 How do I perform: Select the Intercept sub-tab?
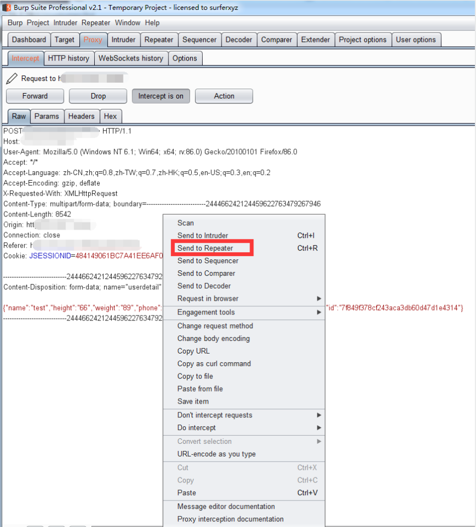click(x=25, y=58)
